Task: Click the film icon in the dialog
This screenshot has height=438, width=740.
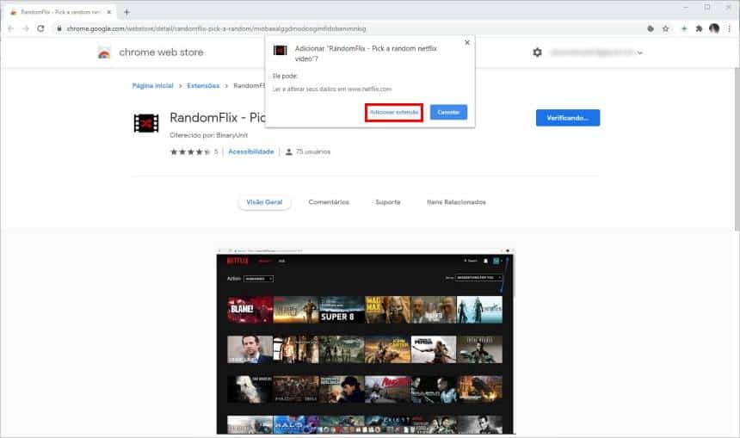Action: coord(281,50)
